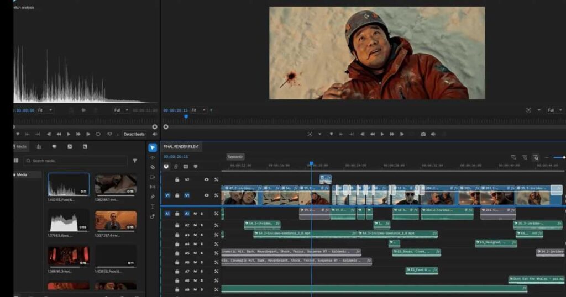
Task: Mute the A9 track
Action: (195, 289)
